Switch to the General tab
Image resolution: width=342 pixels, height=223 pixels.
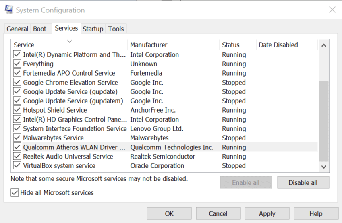[17, 29]
